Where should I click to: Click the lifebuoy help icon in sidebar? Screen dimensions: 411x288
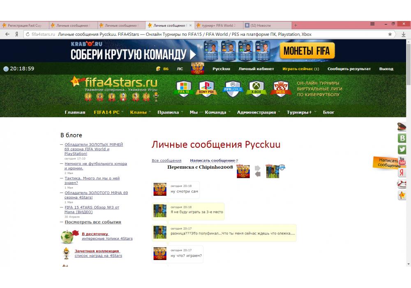click(402, 184)
